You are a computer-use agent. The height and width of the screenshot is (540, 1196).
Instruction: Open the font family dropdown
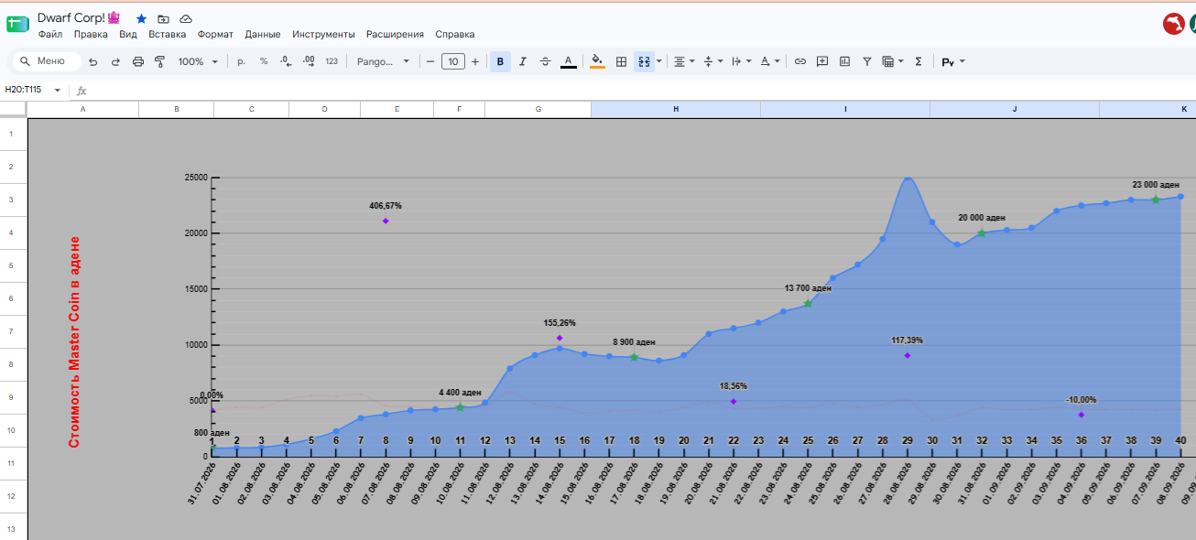(x=384, y=61)
